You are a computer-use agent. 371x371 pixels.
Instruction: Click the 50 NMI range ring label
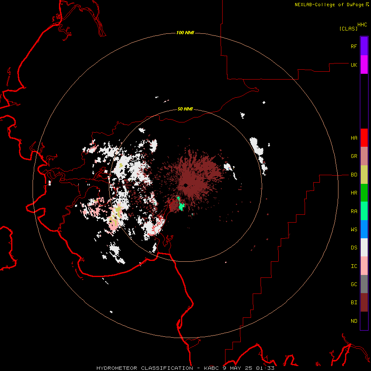185,109
